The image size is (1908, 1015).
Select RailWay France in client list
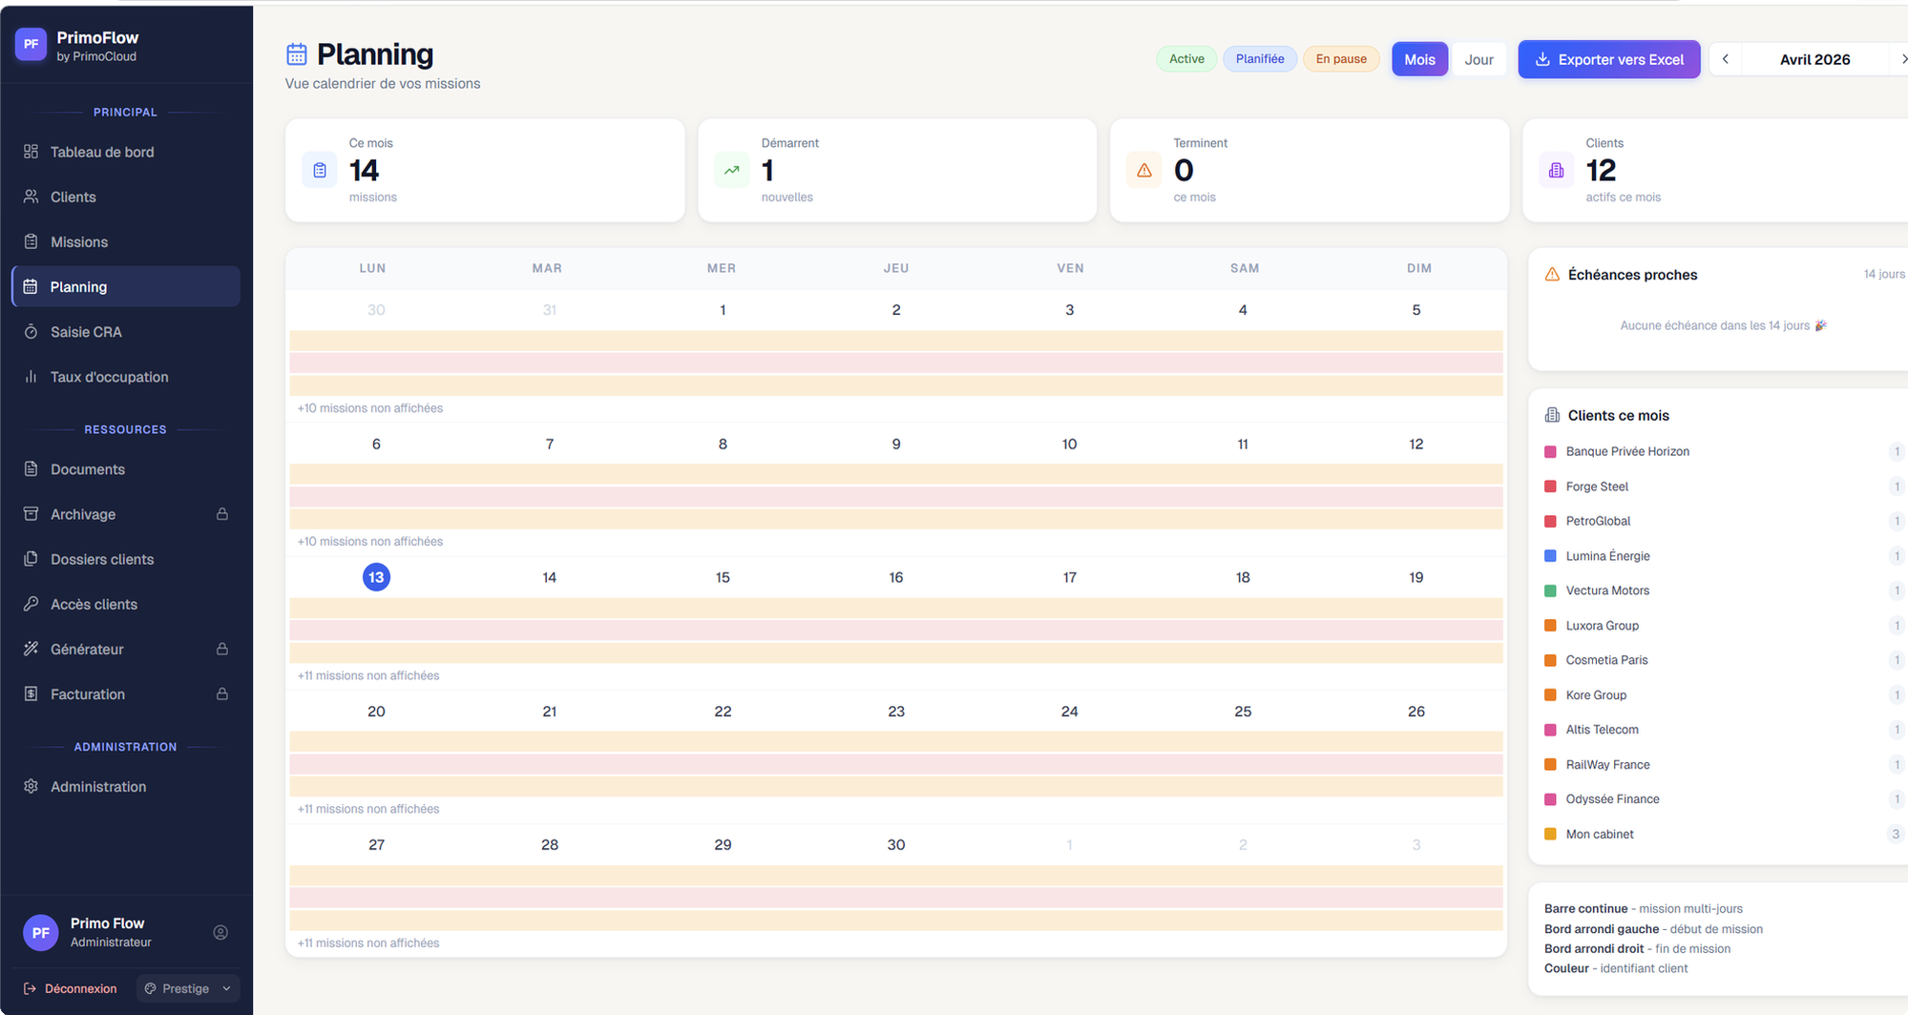(1724, 765)
